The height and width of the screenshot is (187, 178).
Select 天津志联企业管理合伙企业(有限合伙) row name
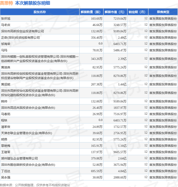pos(26,133)
